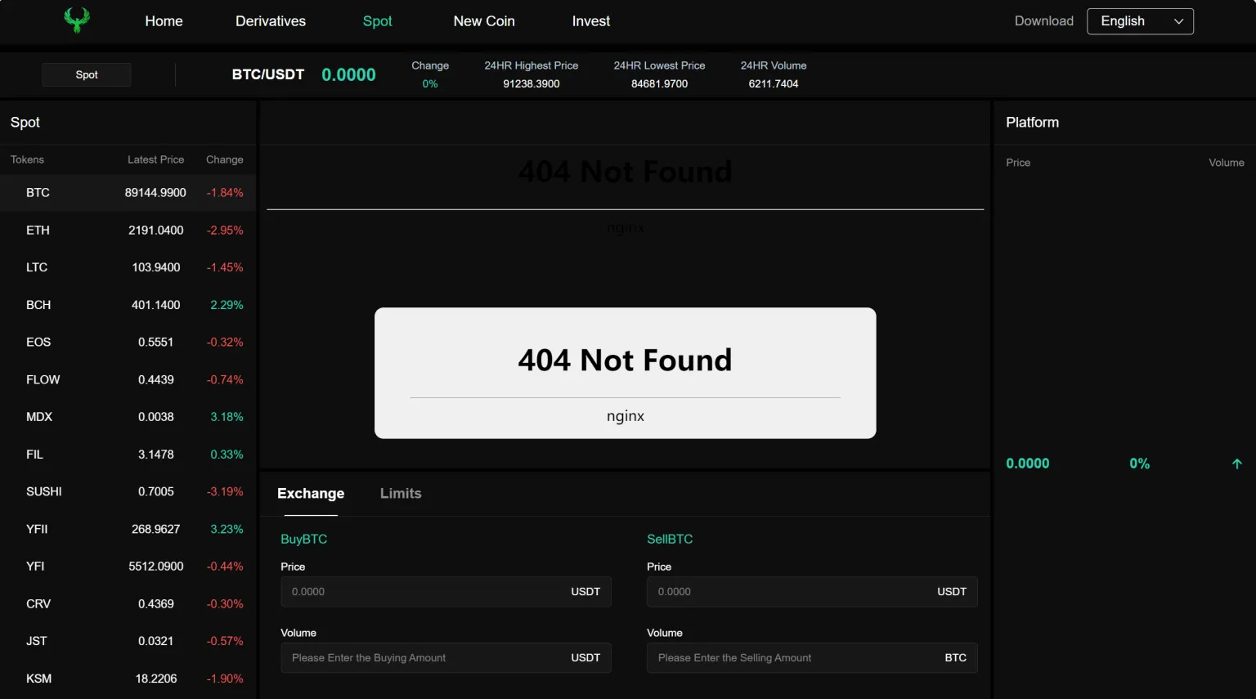The image size is (1256, 699).
Task: Select the Exchange tab
Action: click(311, 494)
